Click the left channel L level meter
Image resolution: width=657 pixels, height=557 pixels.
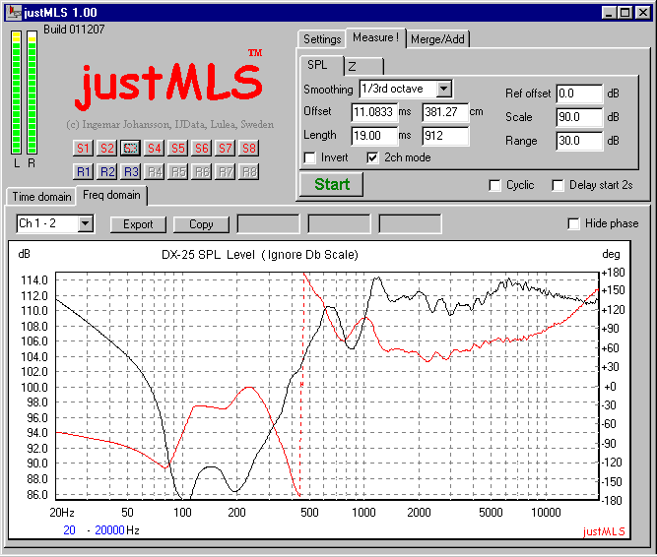pos(17,93)
